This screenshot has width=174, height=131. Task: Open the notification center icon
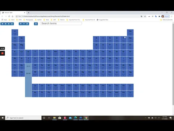pos(171,118)
